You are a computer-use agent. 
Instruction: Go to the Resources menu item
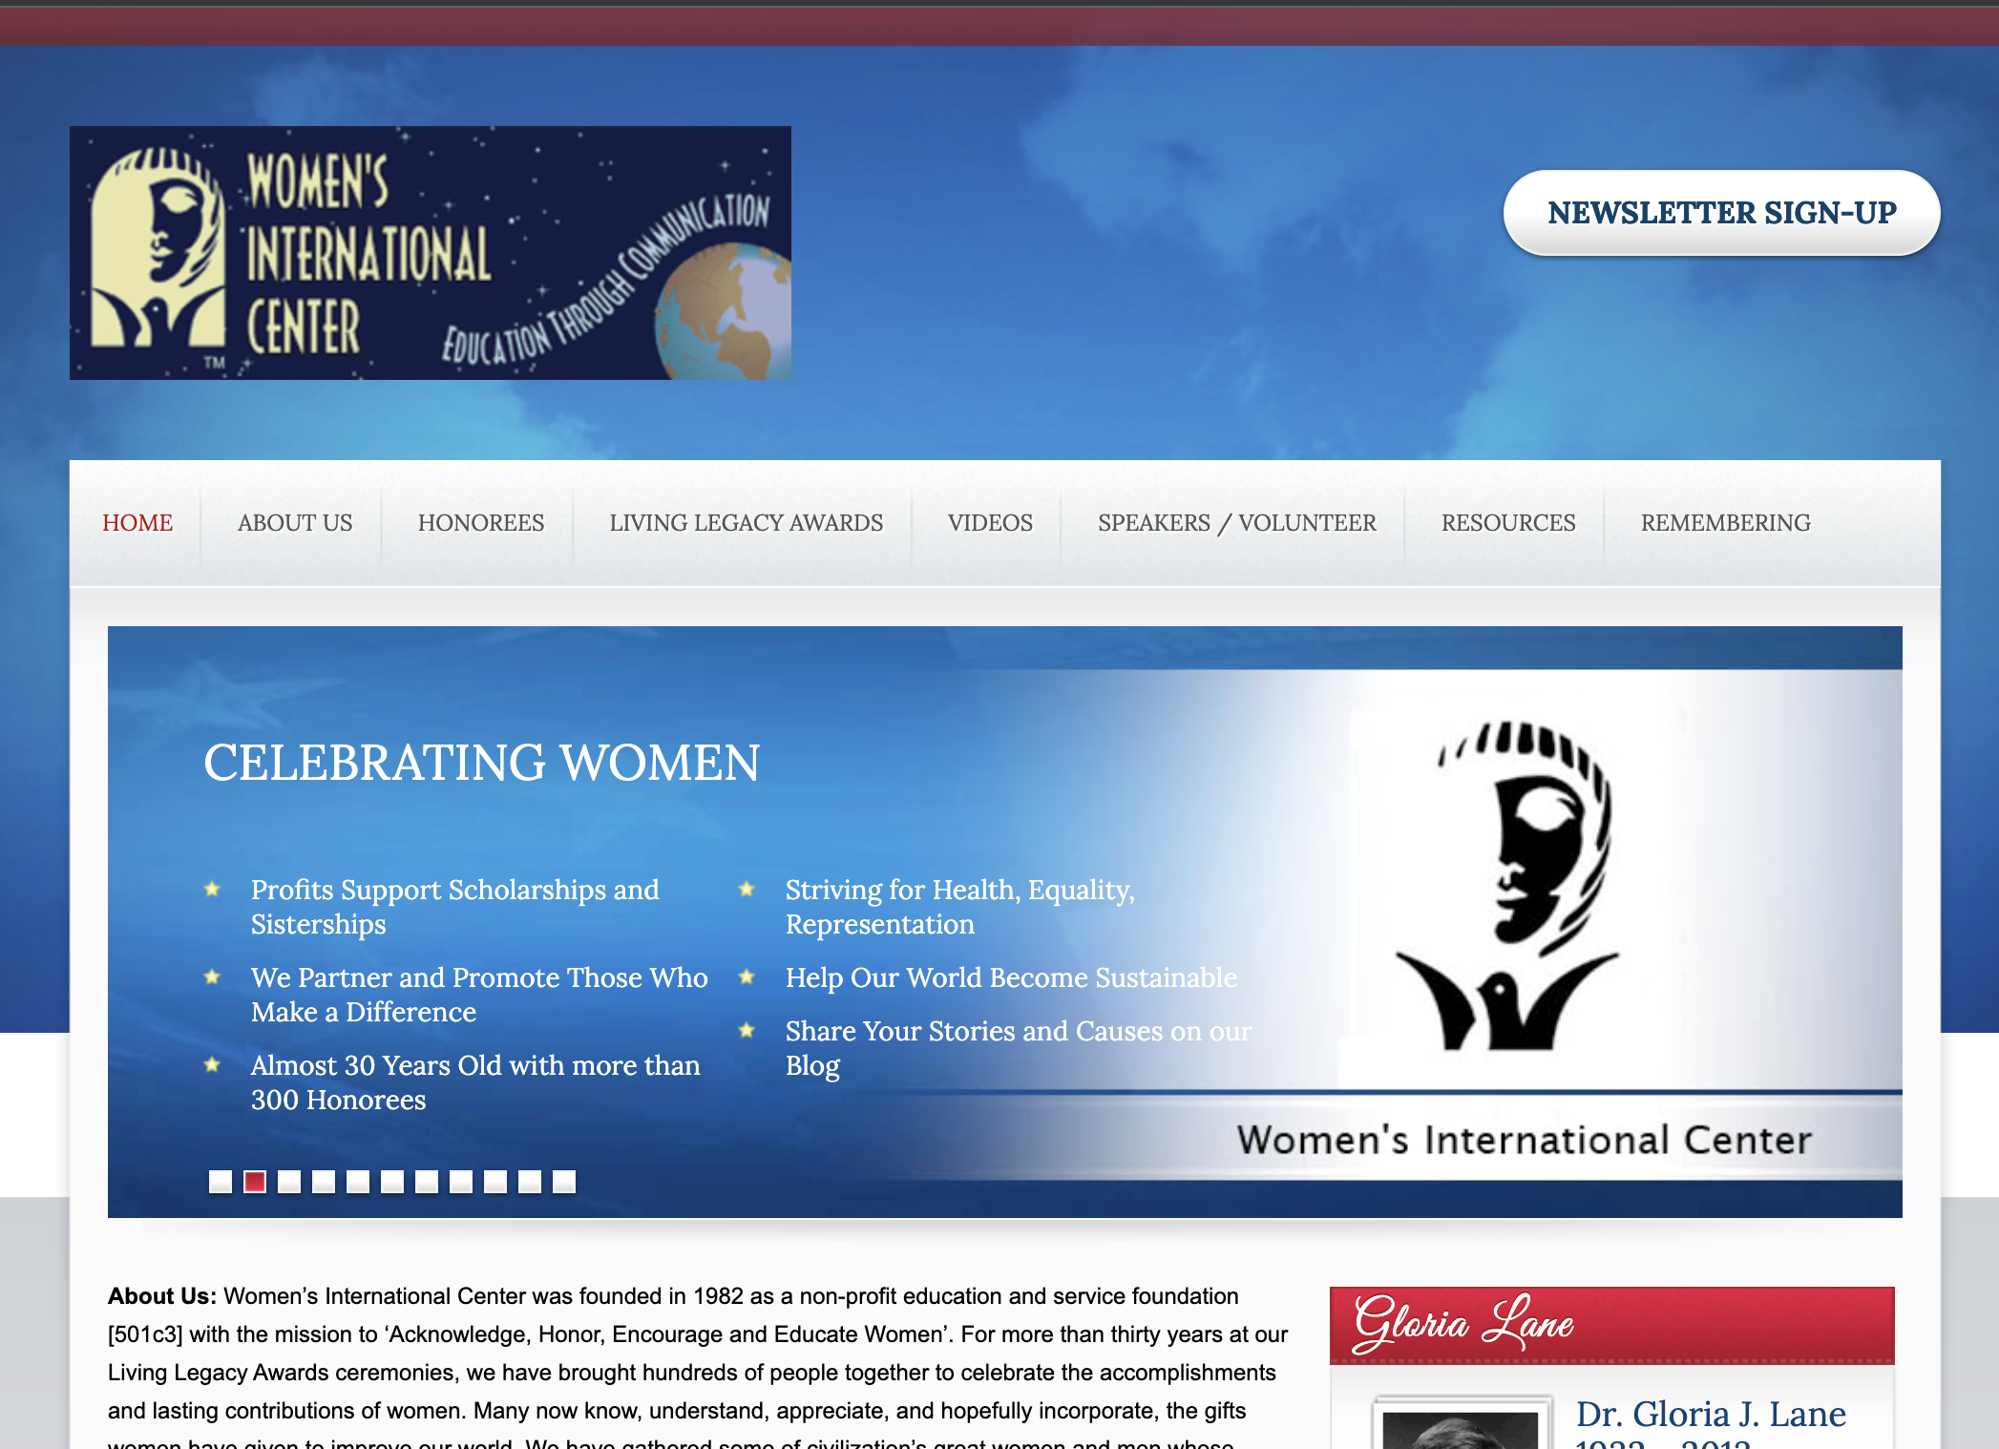[x=1508, y=523]
